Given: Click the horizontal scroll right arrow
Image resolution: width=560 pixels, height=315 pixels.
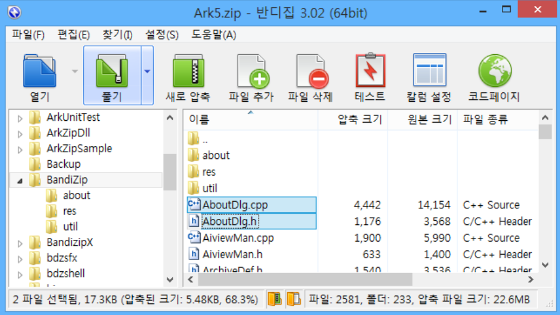Looking at the screenshot, I should click(x=531, y=279).
